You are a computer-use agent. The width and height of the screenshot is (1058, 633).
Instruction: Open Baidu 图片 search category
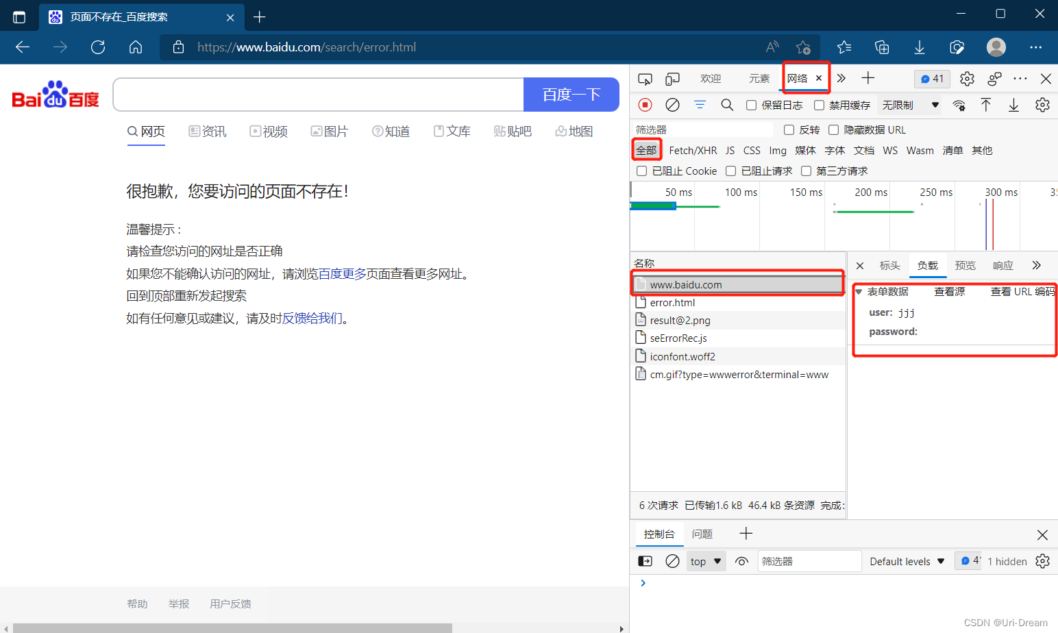(x=330, y=132)
